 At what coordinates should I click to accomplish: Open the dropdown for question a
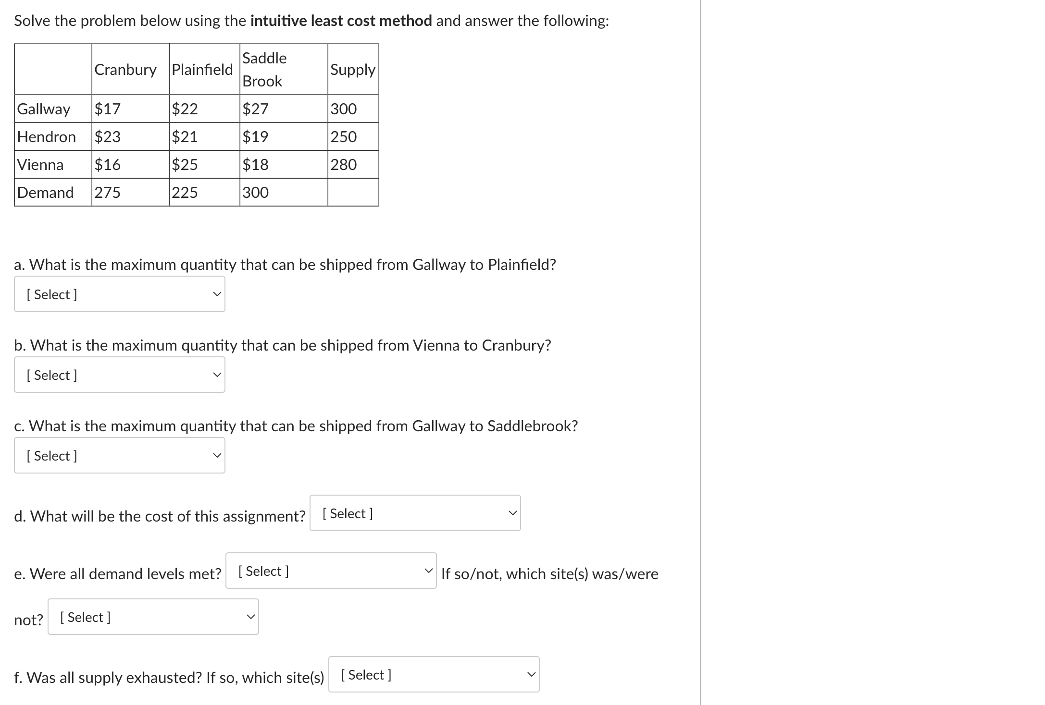119,294
